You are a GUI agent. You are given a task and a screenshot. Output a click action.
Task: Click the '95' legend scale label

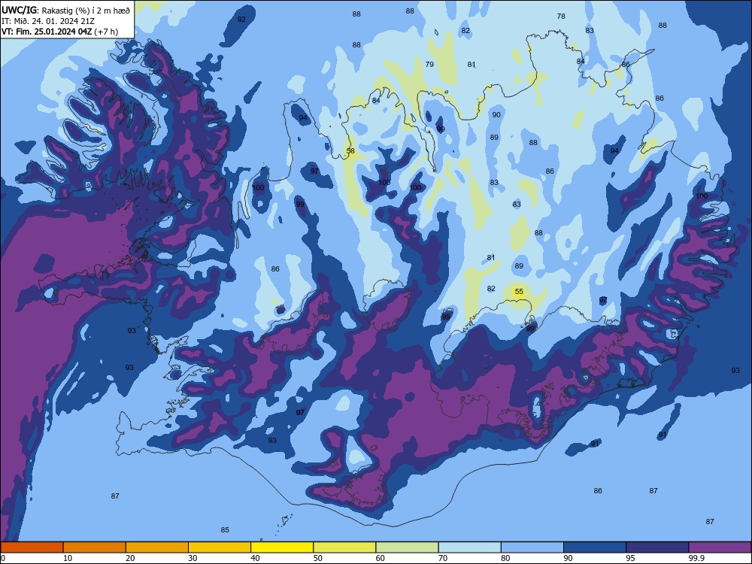631,558
